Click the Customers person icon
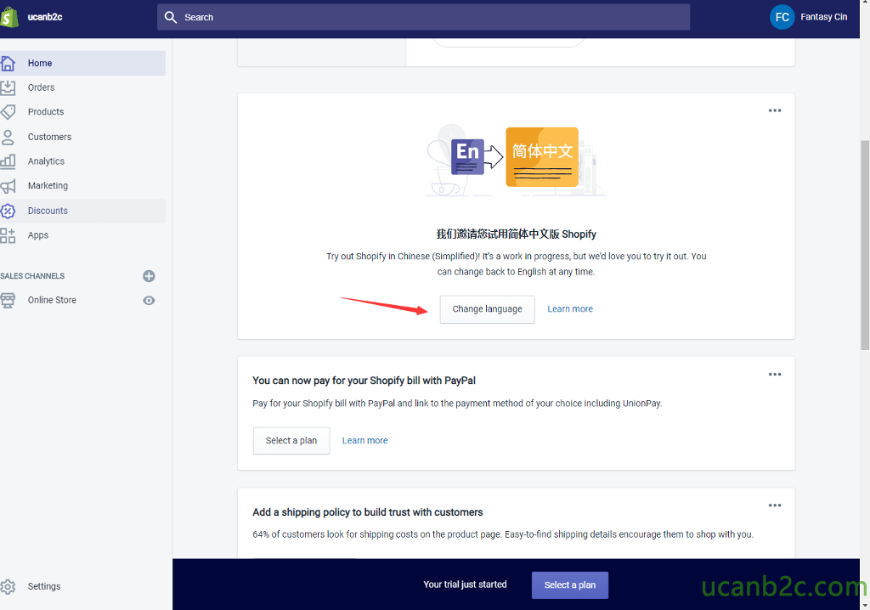Viewport: 870px width, 610px height. click(8, 137)
